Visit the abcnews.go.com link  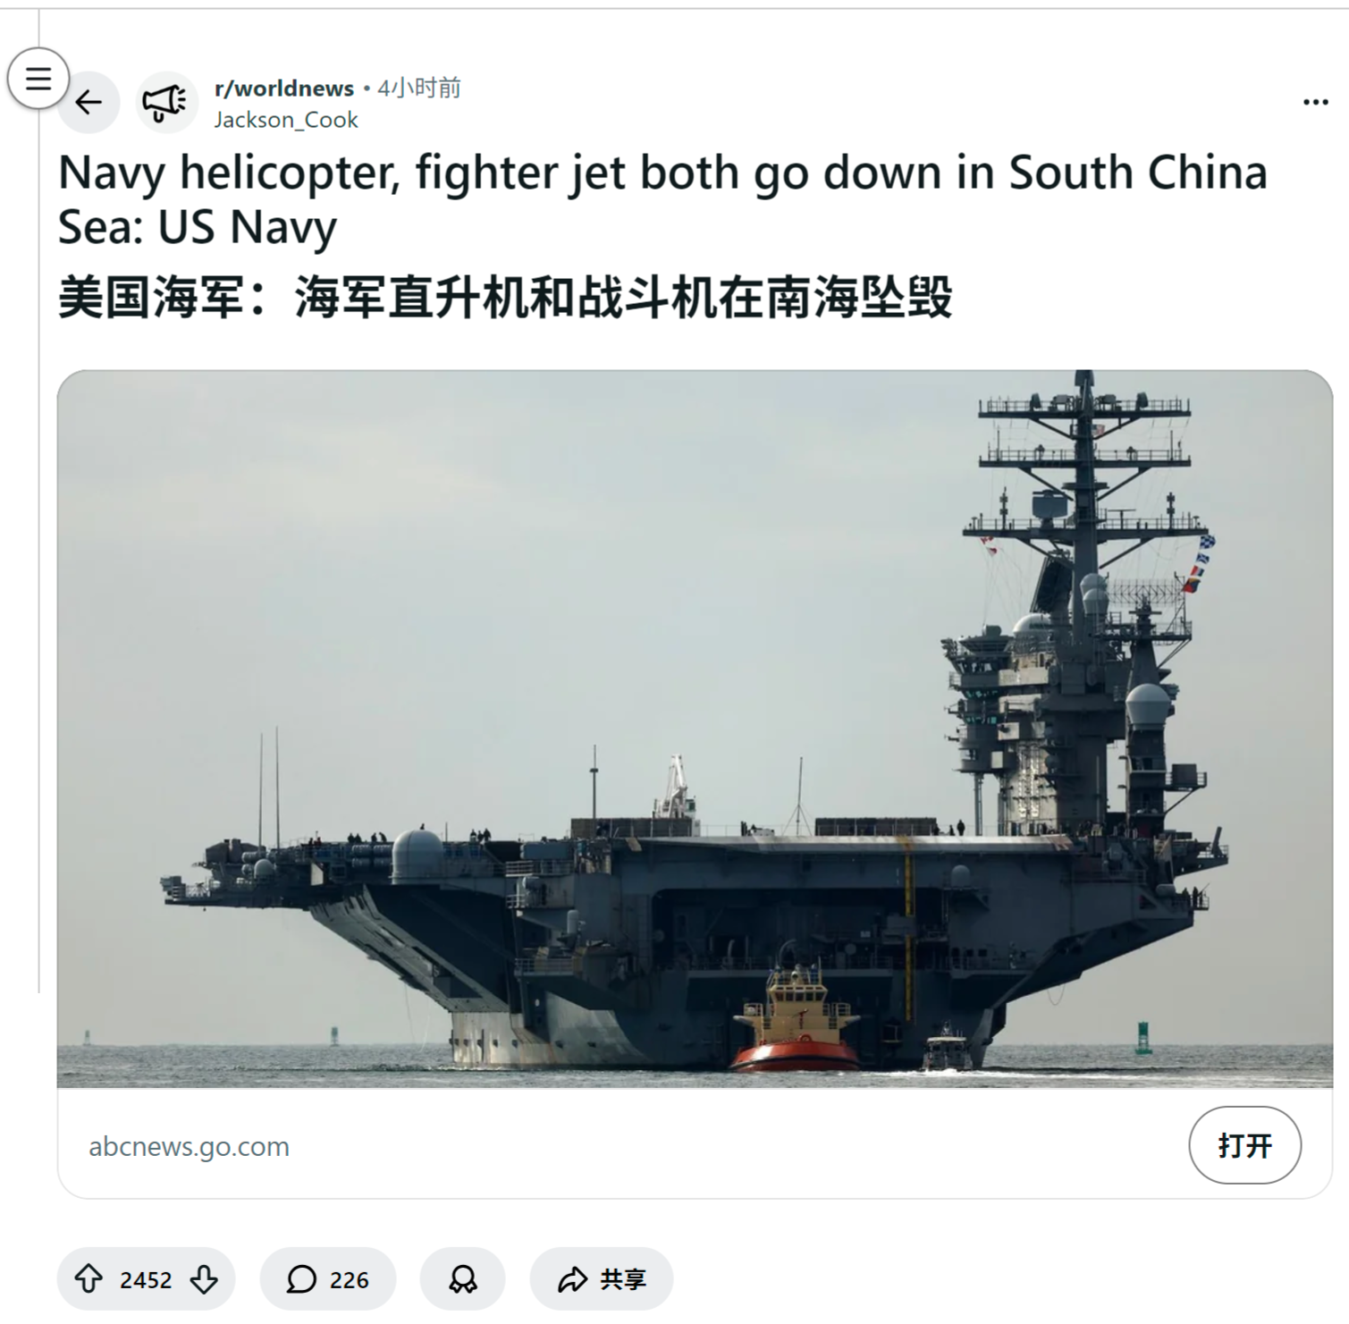coord(189,1146)
